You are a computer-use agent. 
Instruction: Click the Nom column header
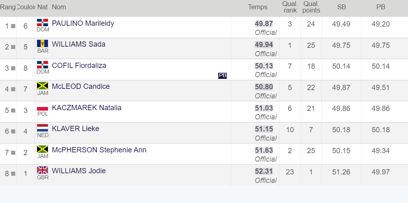click(x=59, y=7)
